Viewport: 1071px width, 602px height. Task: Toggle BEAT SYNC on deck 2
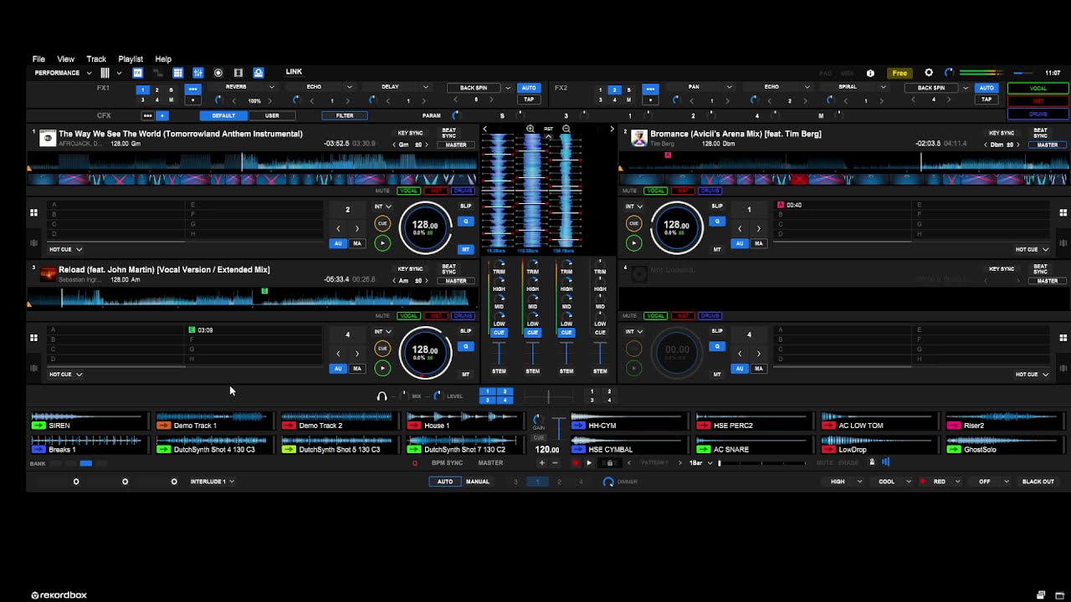click(x=1040, y=133)
